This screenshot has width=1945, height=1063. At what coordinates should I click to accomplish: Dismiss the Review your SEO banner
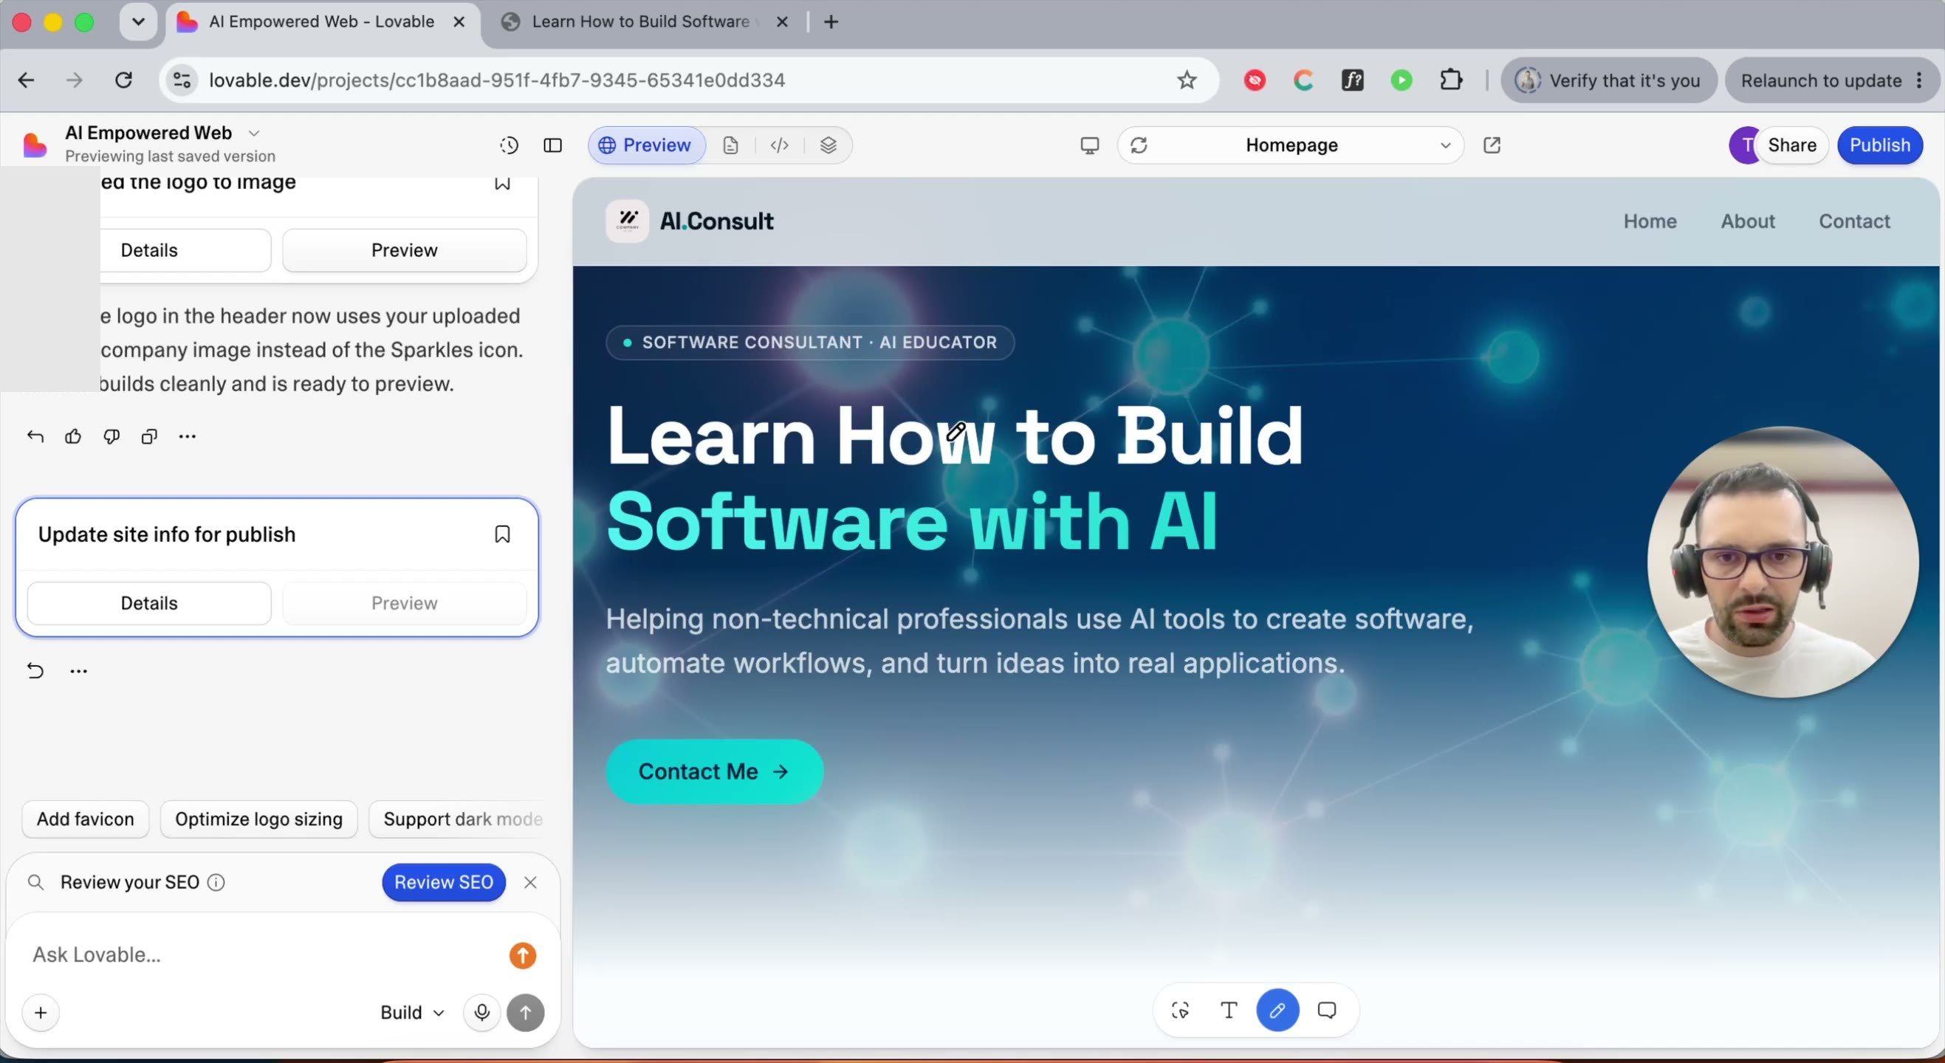[x=530, y=883]
